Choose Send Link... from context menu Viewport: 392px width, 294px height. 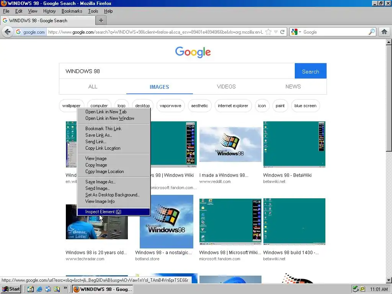[x=113, y=142]
